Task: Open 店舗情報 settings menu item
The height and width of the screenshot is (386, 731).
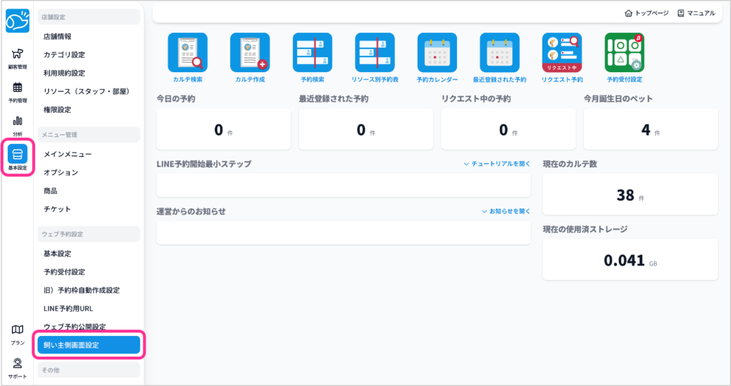Action: coord(58,36)
